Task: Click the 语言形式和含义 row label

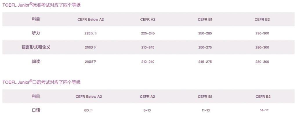Action: pos(36,47)
